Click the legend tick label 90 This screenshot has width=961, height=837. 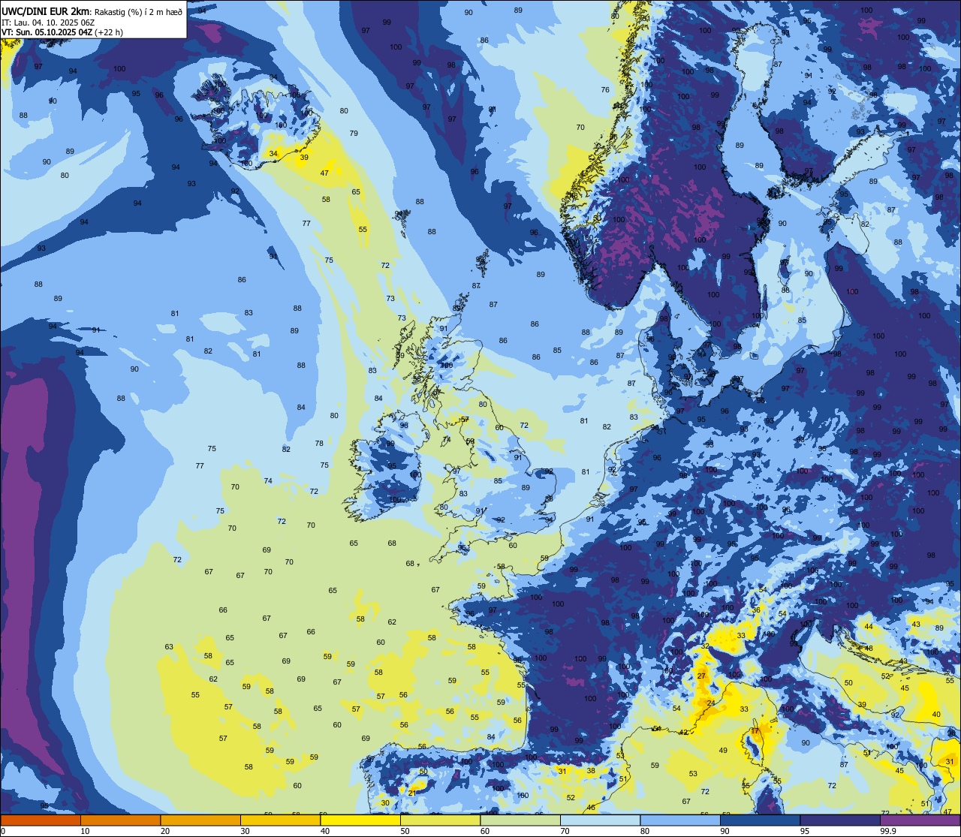725,830
